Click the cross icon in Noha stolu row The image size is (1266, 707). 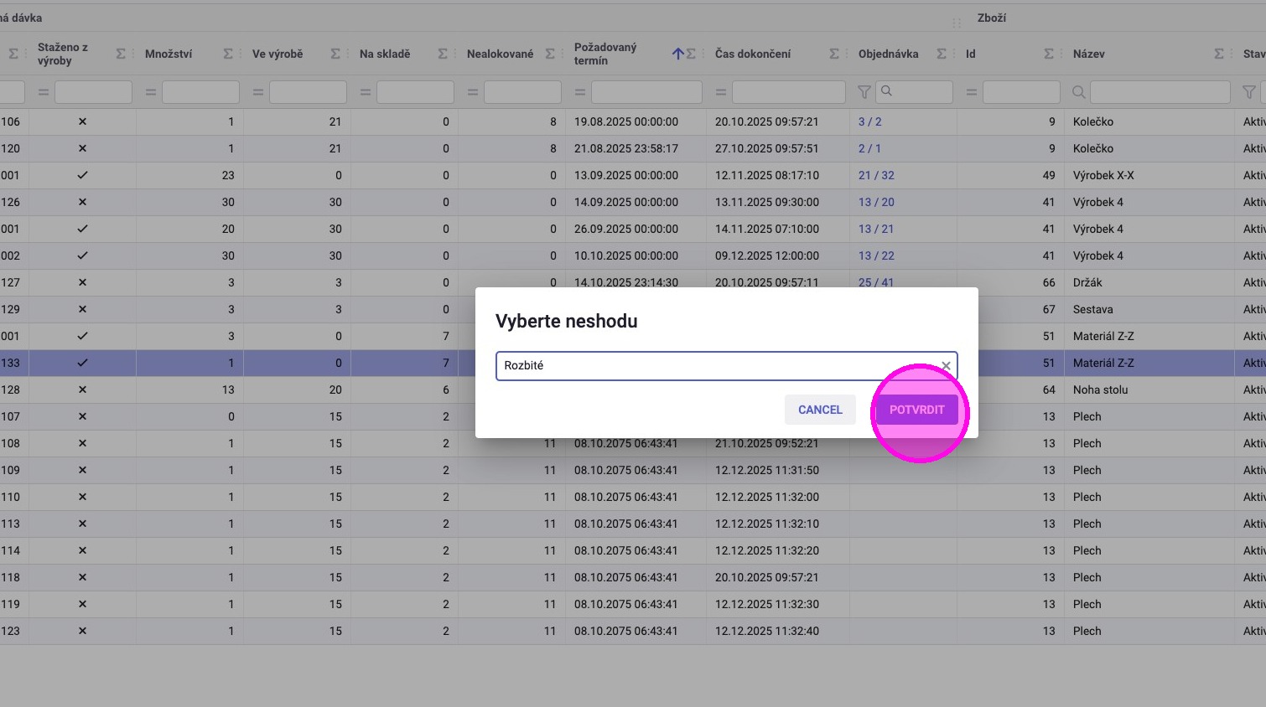pos(82,390)
